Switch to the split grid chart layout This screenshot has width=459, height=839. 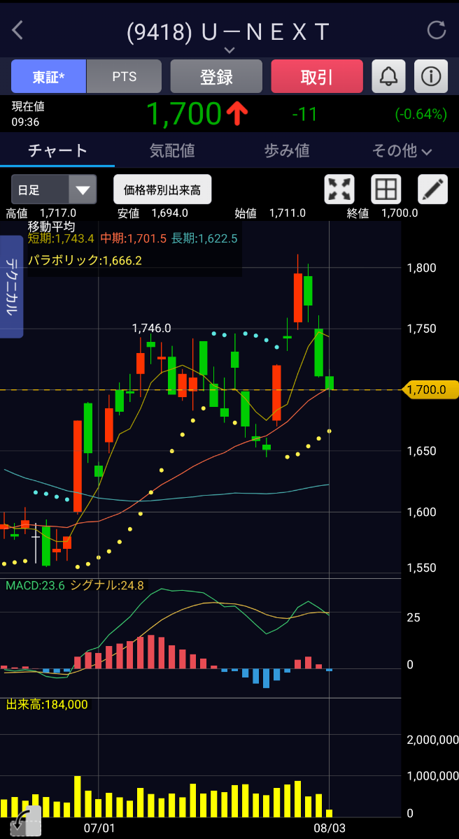(386, 189)
